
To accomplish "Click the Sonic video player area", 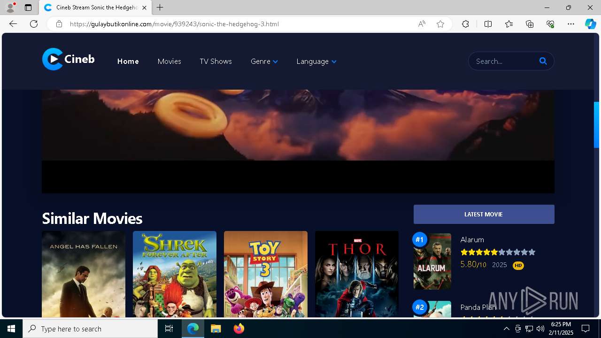I will pyautogui.click(x=298, y=141).
